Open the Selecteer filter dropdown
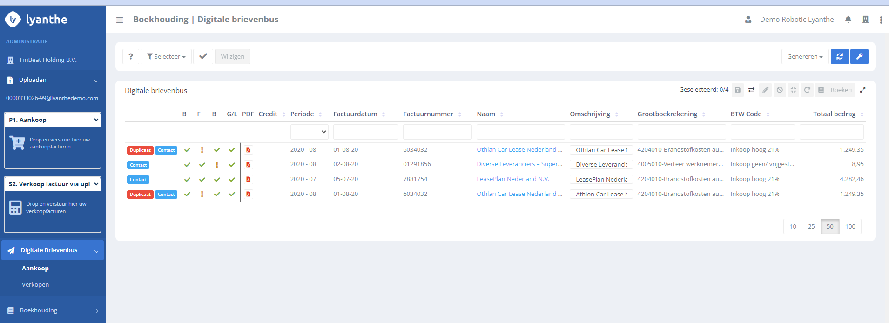This screenshot has width=889, height=323. 166,56
